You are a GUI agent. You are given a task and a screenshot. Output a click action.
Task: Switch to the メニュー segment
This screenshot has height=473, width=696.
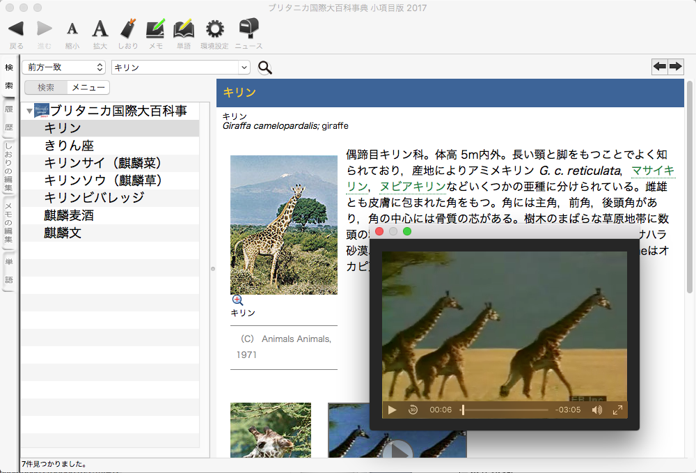point(88,88)
